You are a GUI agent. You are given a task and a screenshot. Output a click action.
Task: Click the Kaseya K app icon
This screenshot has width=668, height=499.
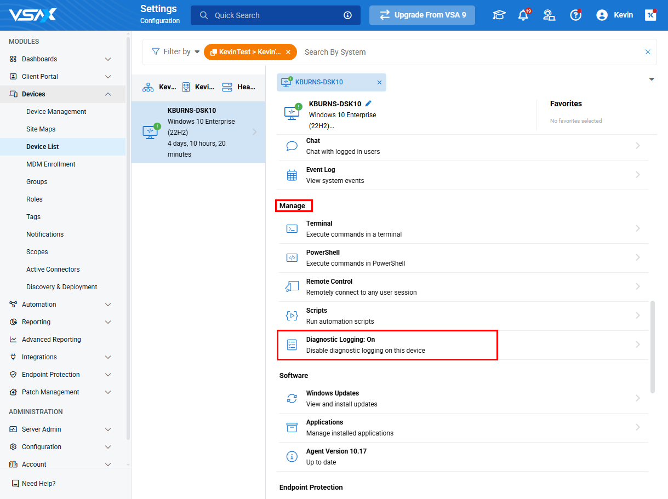click(x=650, y=15)
